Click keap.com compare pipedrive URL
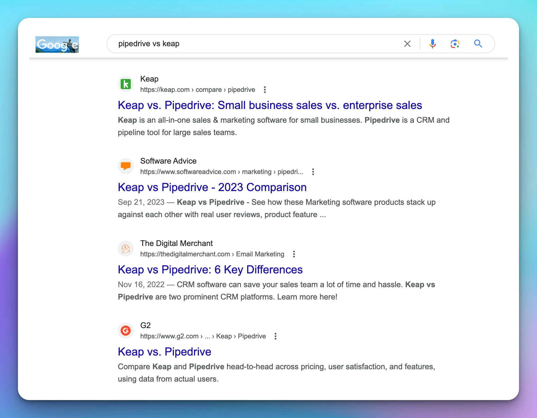This screenshot has width=537, height=418. click(x=198, y=90)
